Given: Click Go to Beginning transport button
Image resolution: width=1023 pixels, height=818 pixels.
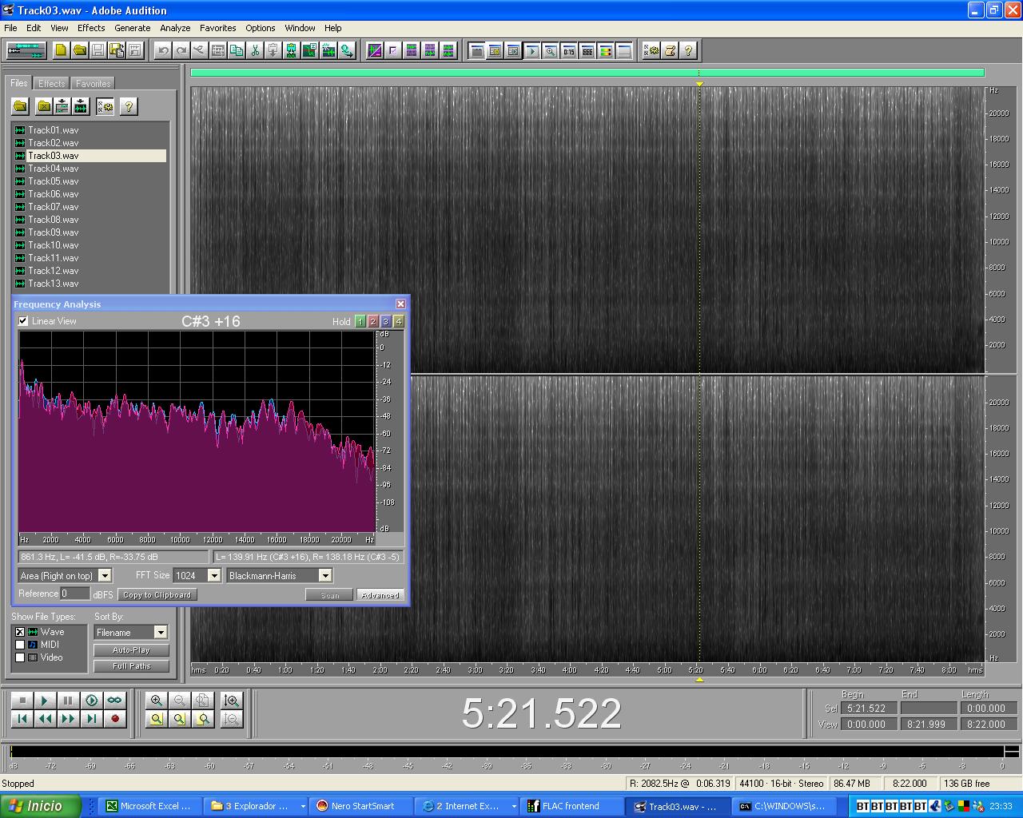Looking at the screenshot, I should point(22,719).
